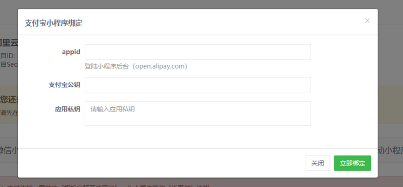Click the bold appid field label
Screen dimensions: 403x187
point(71,52)
